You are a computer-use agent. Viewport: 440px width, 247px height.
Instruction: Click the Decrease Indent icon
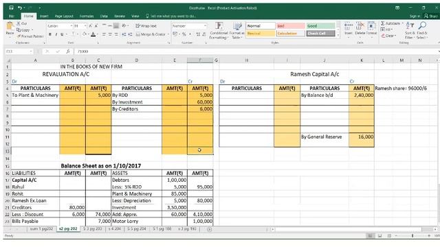124,34
